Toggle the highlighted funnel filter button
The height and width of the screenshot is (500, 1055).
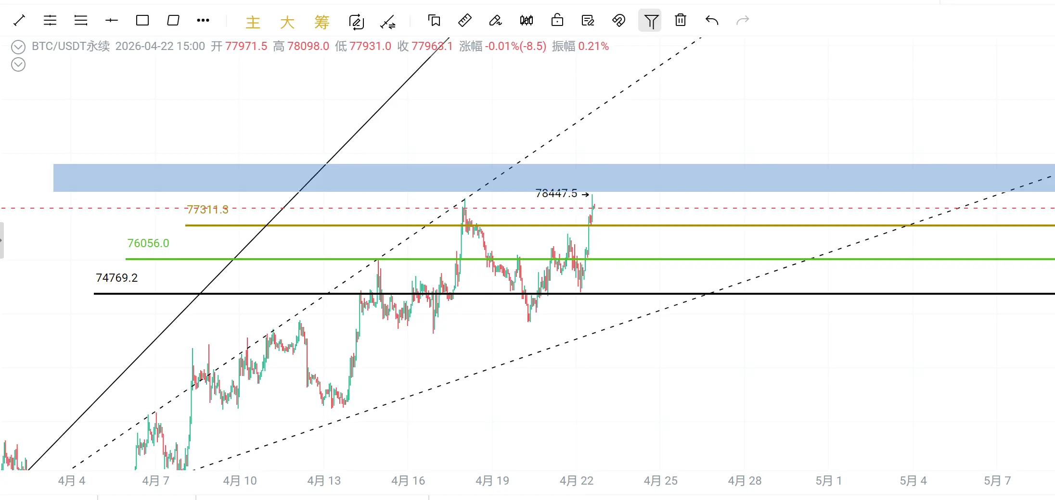[650, 21]
